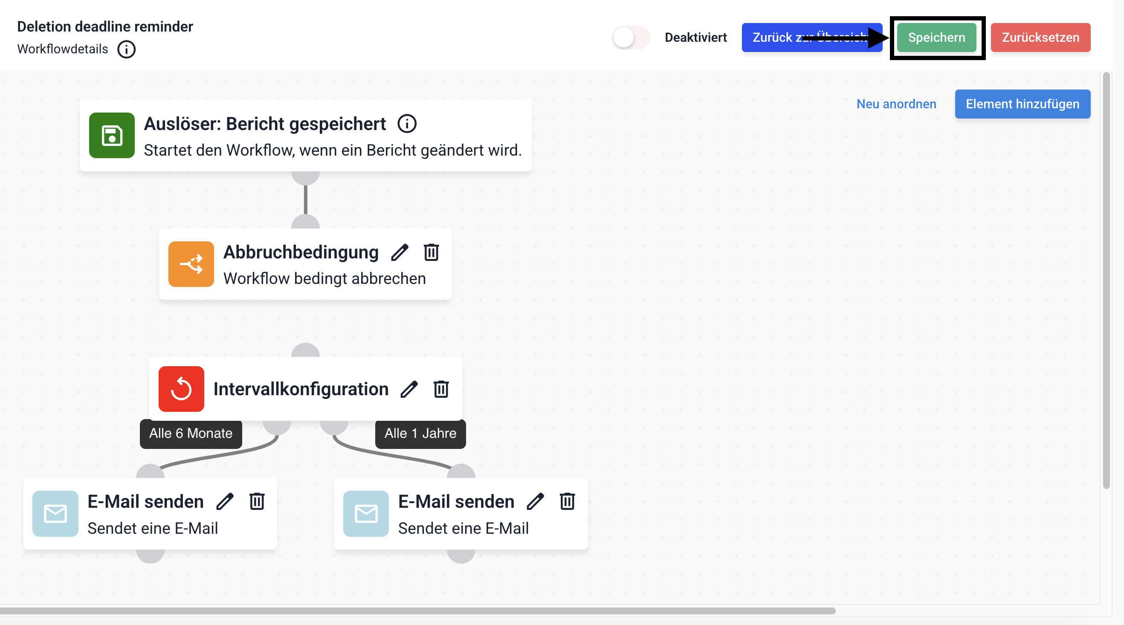Image resolution: width=1124 pixels, height=625 pixels.
Task: Click the info icon next to Auslöser title
Action: pos(407,124)
